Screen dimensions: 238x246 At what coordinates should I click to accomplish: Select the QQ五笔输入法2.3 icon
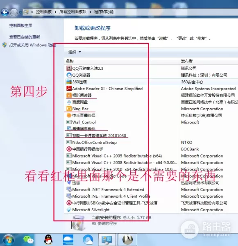69,68
